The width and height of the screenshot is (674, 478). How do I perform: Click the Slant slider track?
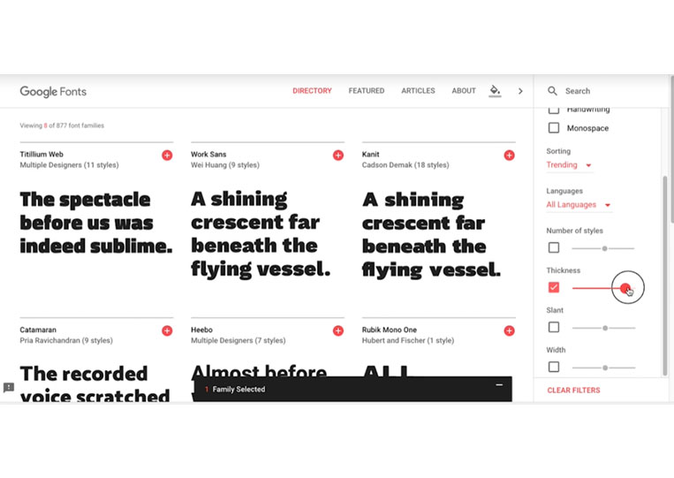(x=603, y=328)
